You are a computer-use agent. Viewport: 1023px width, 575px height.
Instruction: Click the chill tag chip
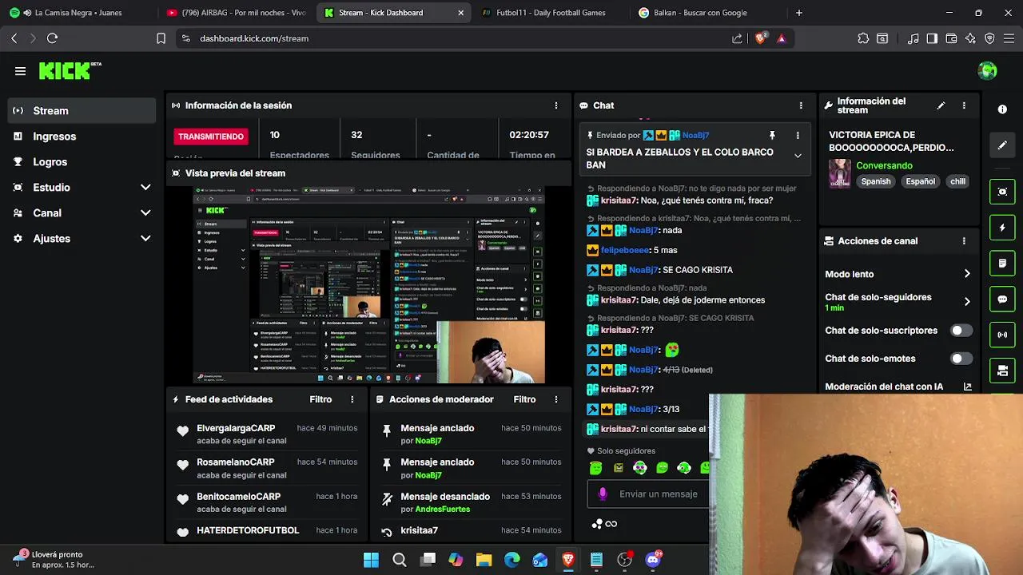[957, 181]
